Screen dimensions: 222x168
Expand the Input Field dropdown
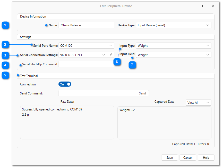click(174, 55)
